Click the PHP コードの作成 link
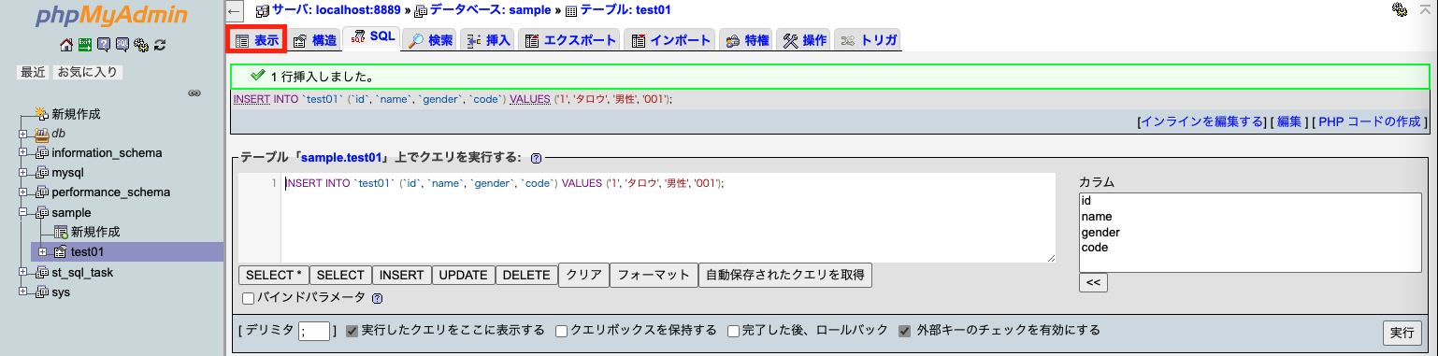This screenshot has width=1438, height=356. point(1369,121)
